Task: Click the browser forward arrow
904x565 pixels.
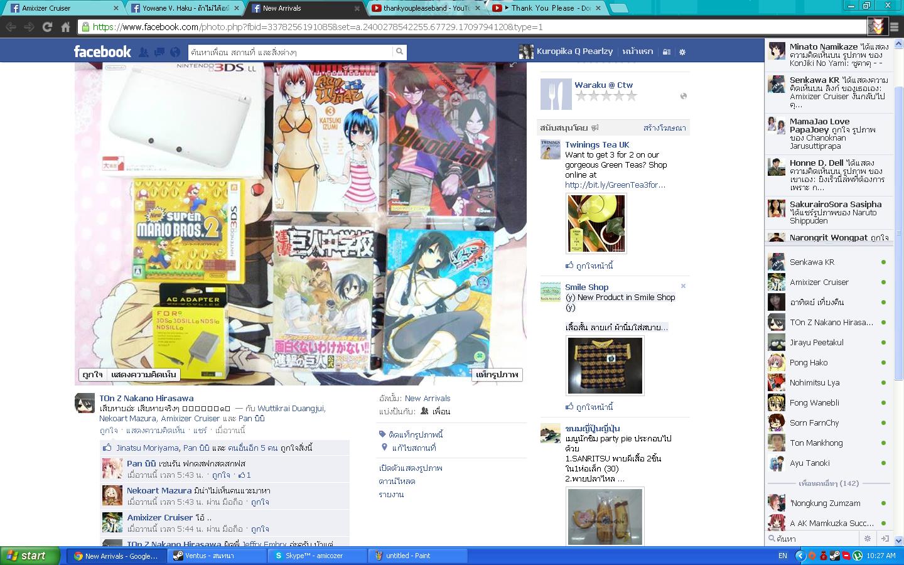Action: tap(29, 27)
